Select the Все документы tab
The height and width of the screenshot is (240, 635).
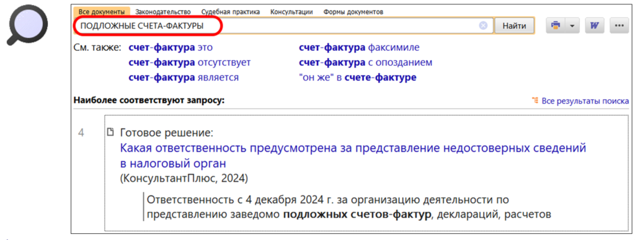coord(102,12)
